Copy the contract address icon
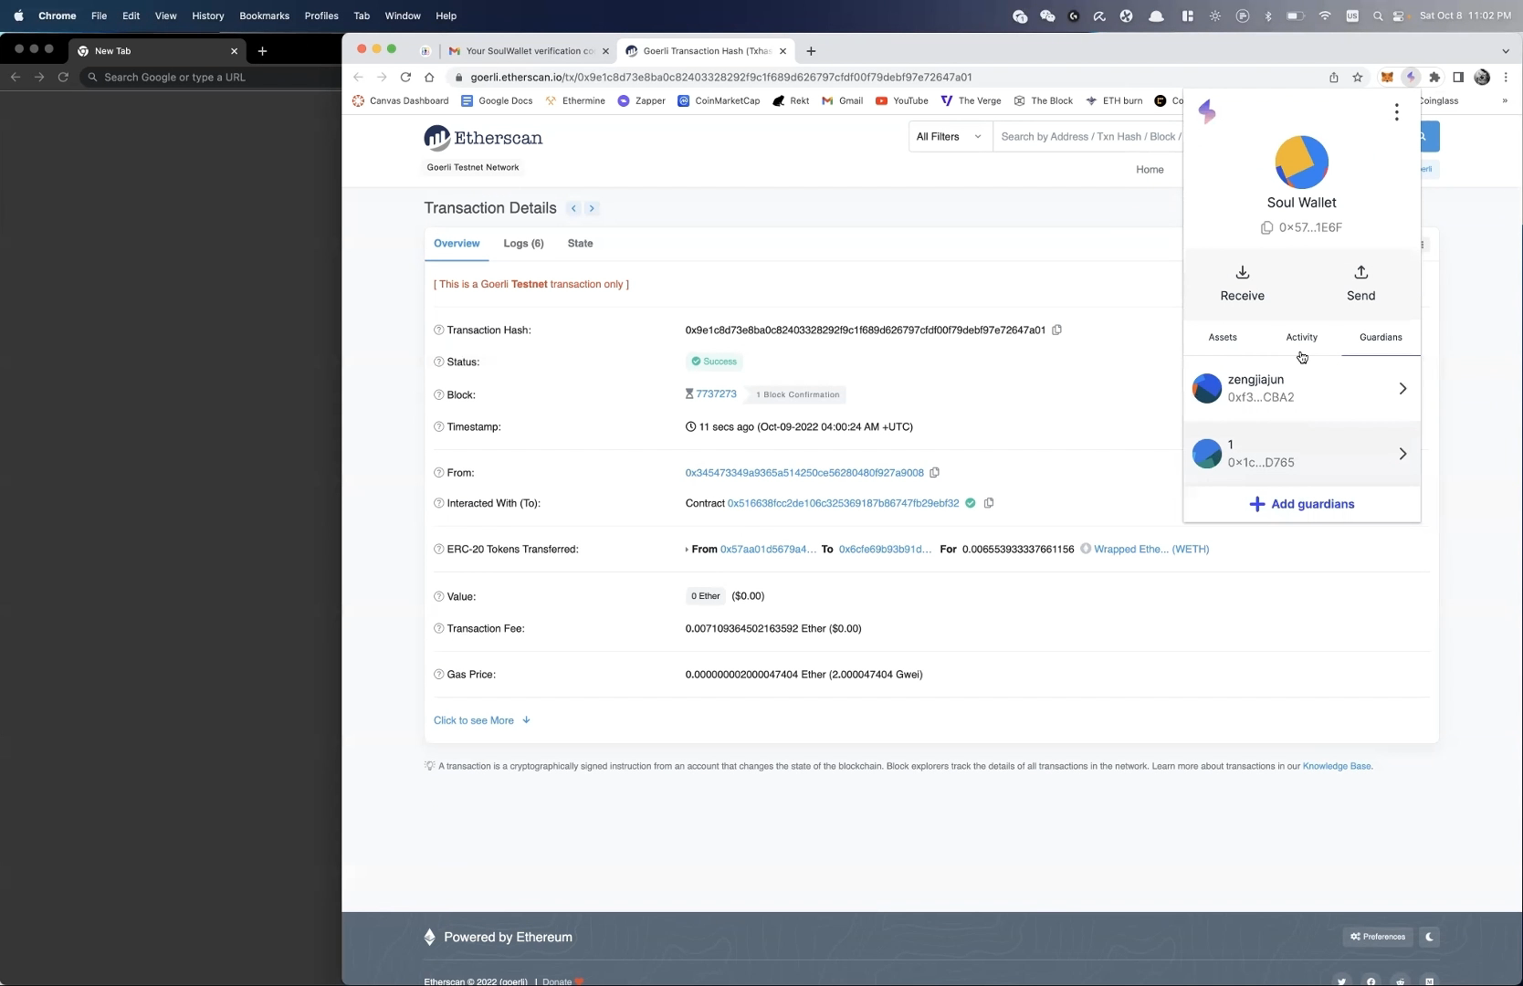The width and height of the screenshot is (1523, 986). pos(988,503)
